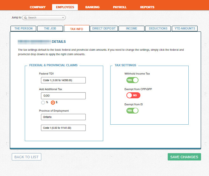Click the Back to List button
The width and height of the screenshot is (209, 176).
(x=26, y=157)
